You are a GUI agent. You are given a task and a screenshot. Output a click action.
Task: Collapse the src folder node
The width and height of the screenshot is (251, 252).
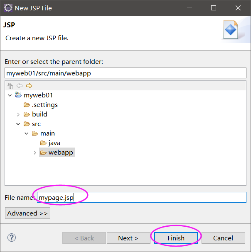[18, 124]
